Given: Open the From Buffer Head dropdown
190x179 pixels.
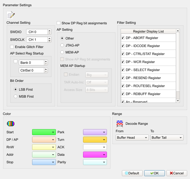Looking at the screenshot, I should [132, 137].
